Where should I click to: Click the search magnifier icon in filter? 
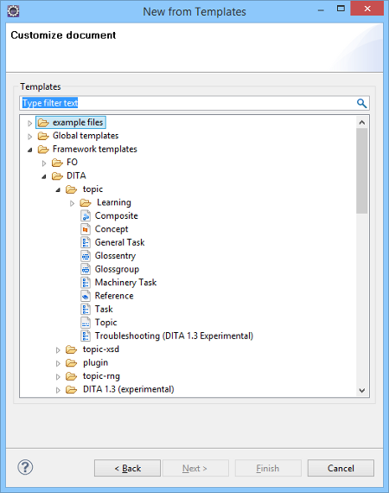(361, 103)
